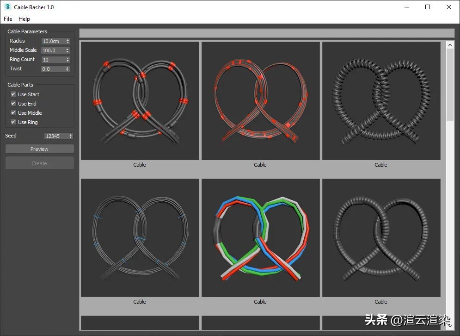
Task: Click the Seed value spinner arrows
Action: [x=70, y=136]
